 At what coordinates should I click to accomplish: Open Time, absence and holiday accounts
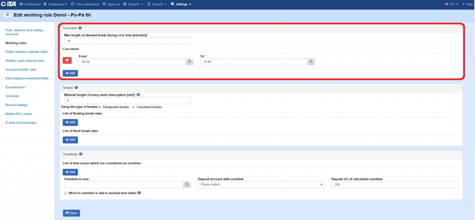[x=24, y=32]
